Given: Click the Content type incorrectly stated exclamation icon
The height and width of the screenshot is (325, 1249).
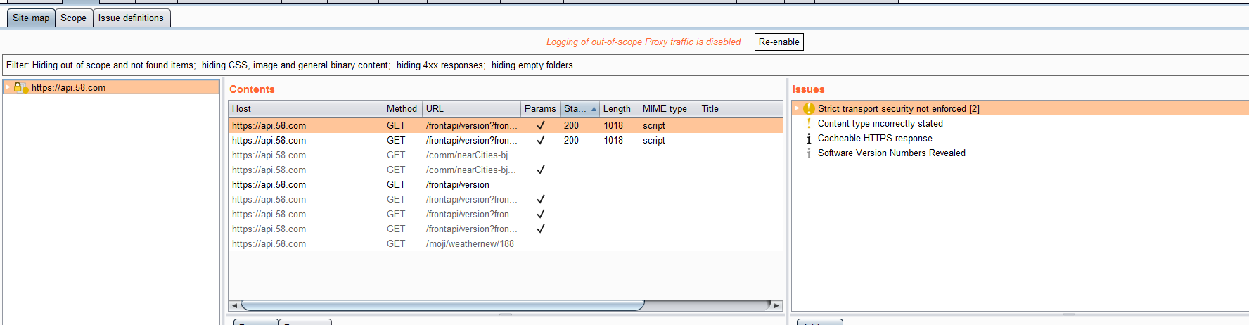Looking at the screenshot, I should [809, 123].
